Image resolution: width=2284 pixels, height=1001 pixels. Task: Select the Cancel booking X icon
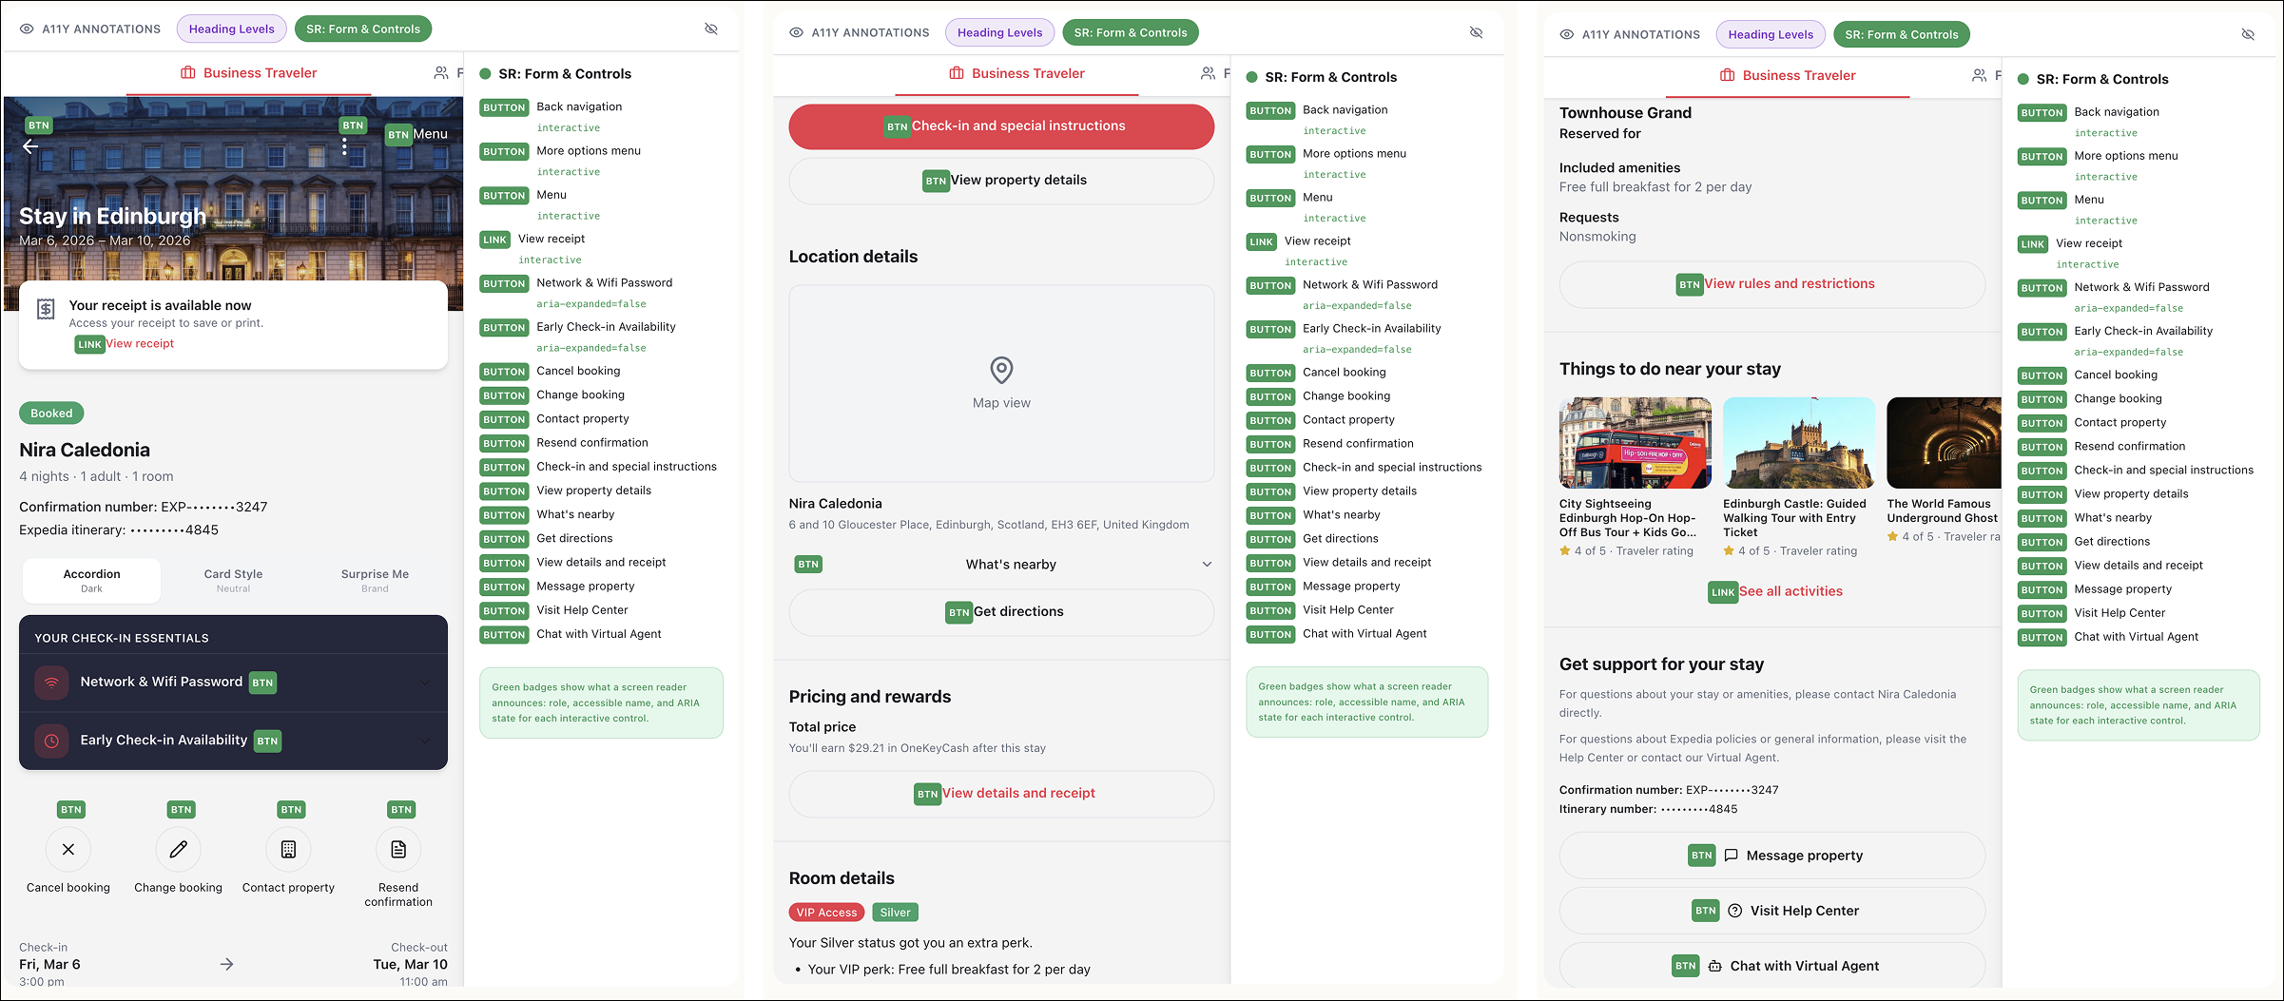(x=68, y=849)
